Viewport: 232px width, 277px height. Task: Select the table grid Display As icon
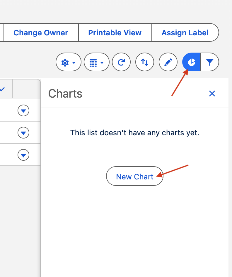pyautogui.click(x=93, y=63)
